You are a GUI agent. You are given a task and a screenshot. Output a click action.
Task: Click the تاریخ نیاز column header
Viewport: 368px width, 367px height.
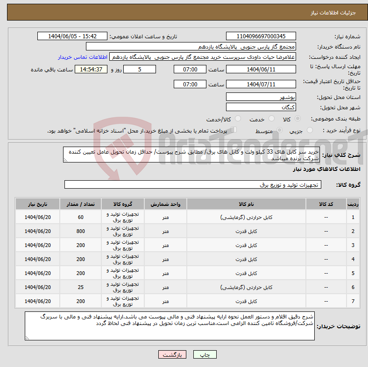(x=37, y=204)
